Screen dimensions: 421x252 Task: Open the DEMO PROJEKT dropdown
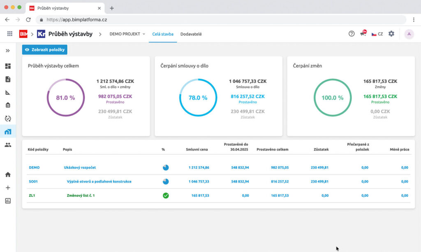127,34
